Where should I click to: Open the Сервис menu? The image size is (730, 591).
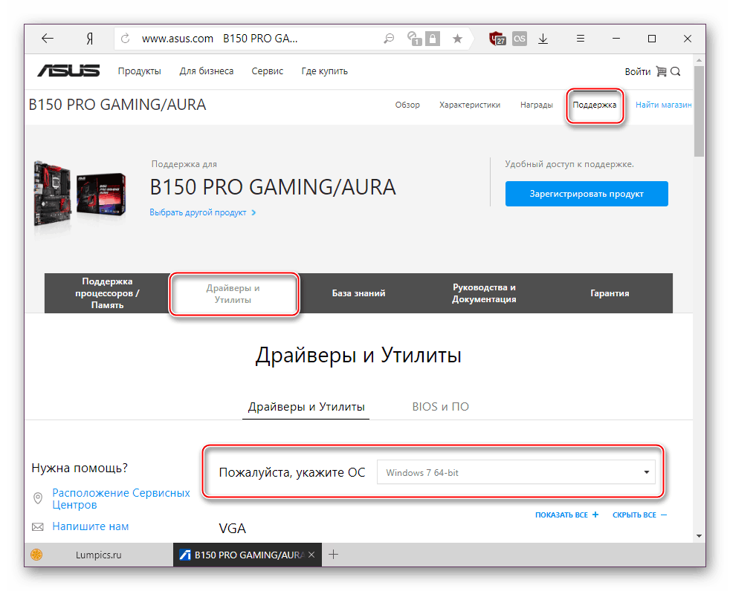(267, 71)
